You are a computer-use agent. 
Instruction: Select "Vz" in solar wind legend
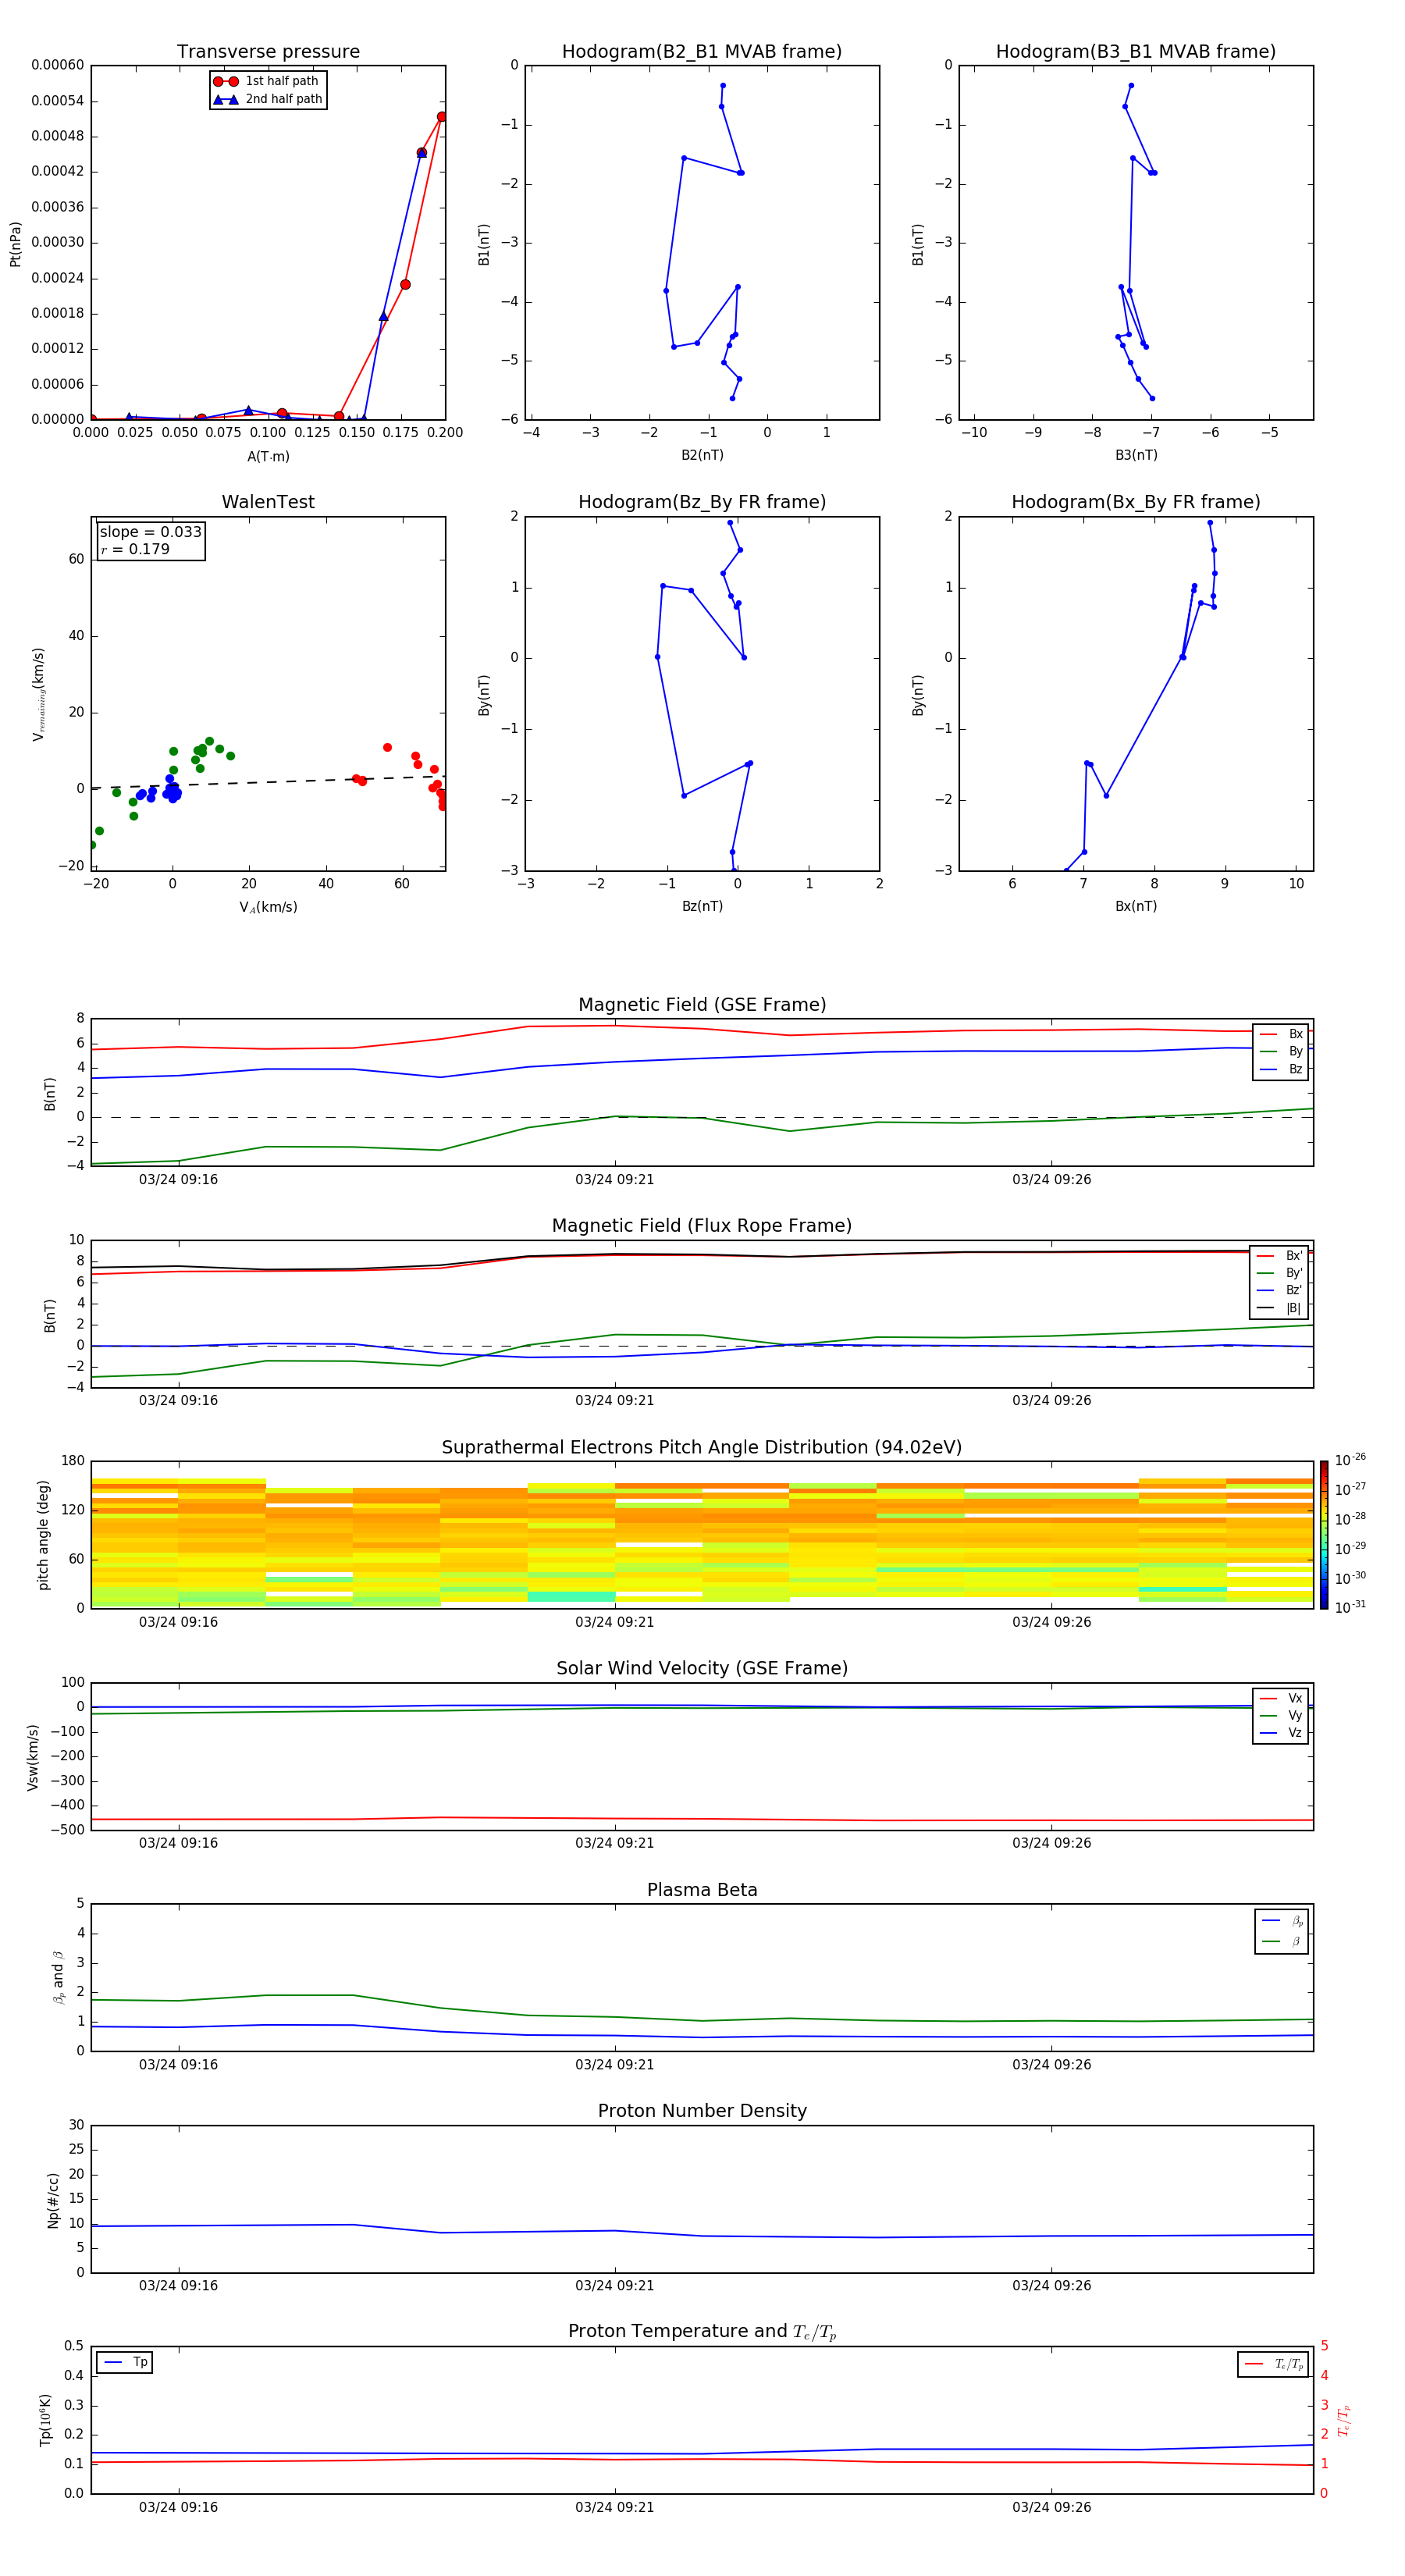coord(1281,1733)
